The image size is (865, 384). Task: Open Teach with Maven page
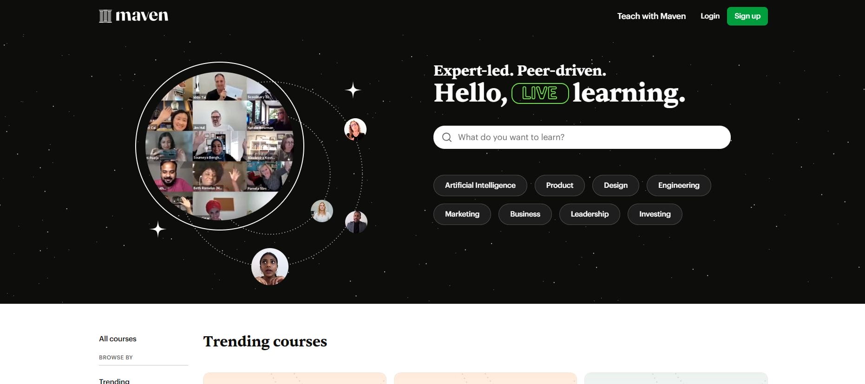coord(651,16)
